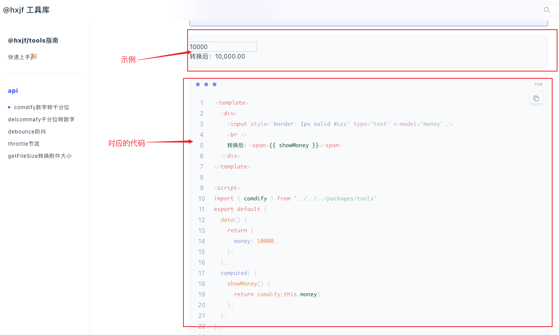Click the first blue dot in code header
This screenshot has width=559, height=335.
point(198,84)
